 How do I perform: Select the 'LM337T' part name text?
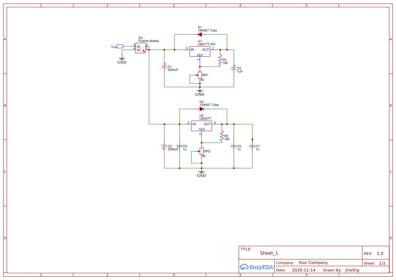coord(205,119)
